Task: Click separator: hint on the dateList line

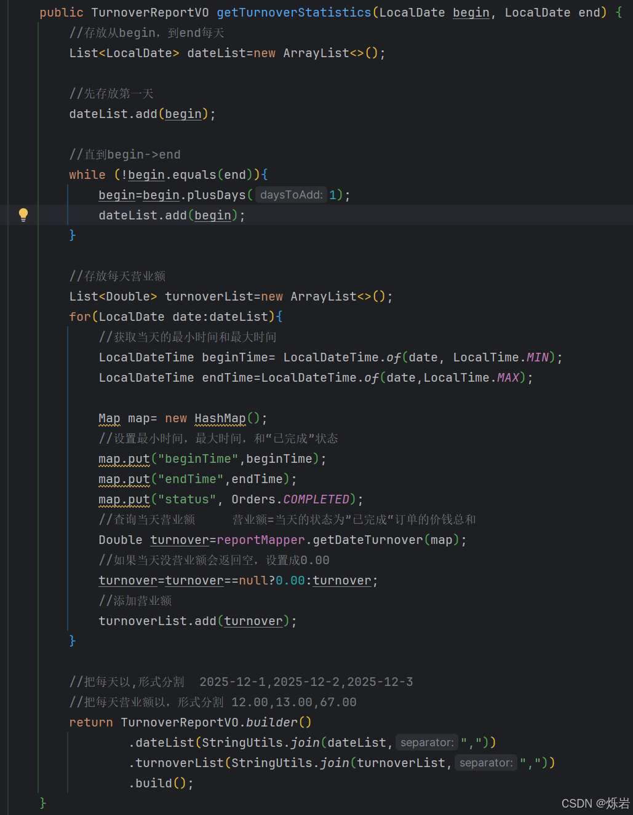Action: 427,742
